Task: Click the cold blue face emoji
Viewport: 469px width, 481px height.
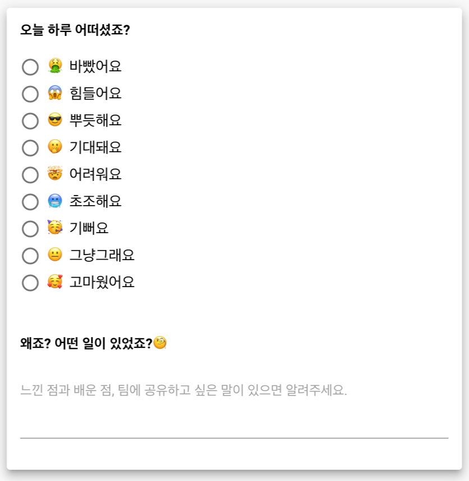Action: tap(55, 201)
